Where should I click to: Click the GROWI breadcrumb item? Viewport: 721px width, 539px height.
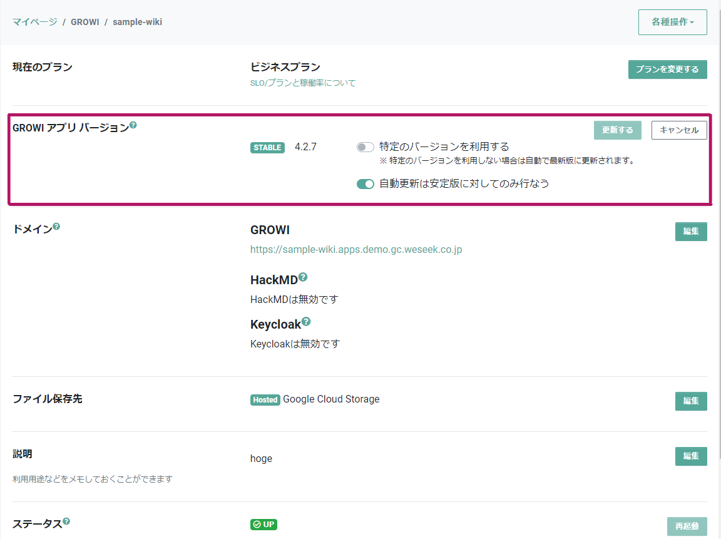pyautogui.click(x=85, y=22)
